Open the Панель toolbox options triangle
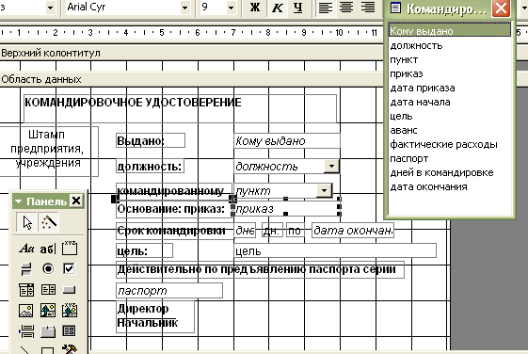The image size is (528, 354). click(x=18, y=201)
